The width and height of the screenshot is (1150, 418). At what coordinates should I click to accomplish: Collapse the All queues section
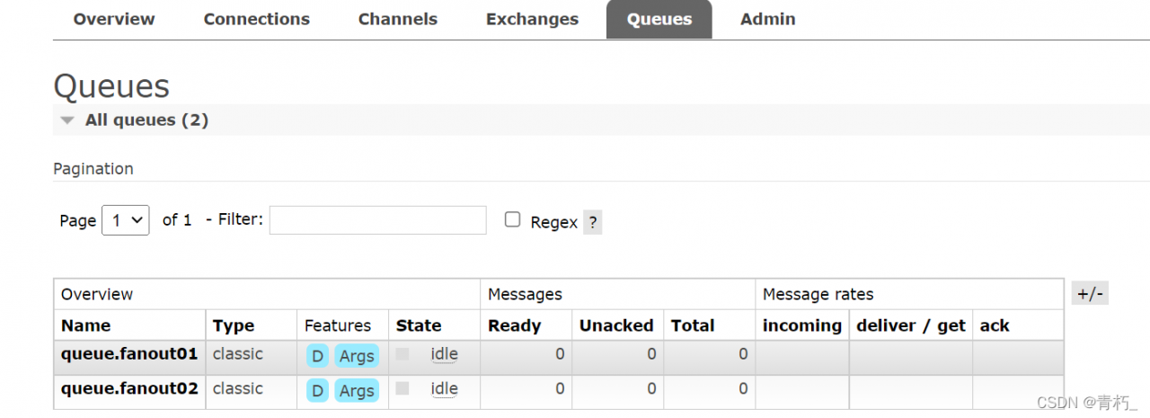66,120
